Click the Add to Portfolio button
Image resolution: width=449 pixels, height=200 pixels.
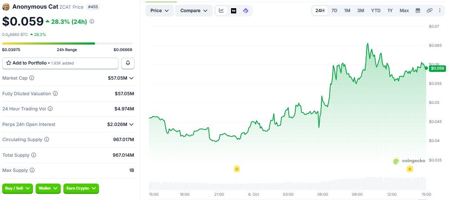[x=60, y=63]
